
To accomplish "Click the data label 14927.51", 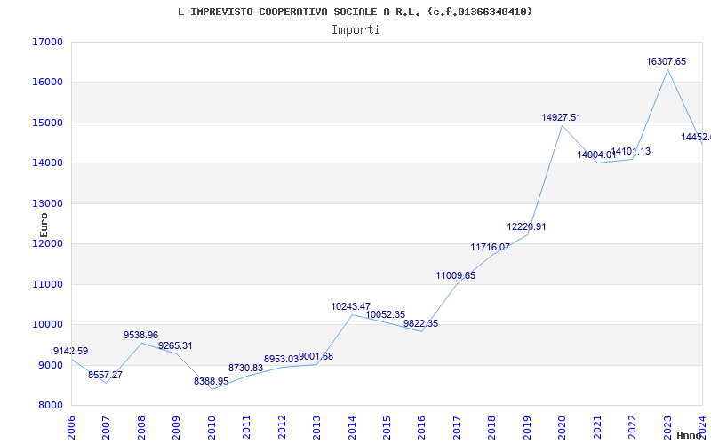I will click(561, 118).
